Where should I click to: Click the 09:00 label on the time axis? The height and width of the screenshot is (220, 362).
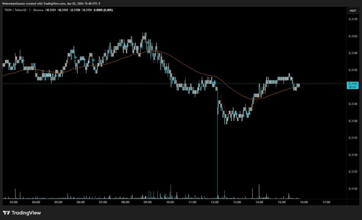[x=148, y=202]
